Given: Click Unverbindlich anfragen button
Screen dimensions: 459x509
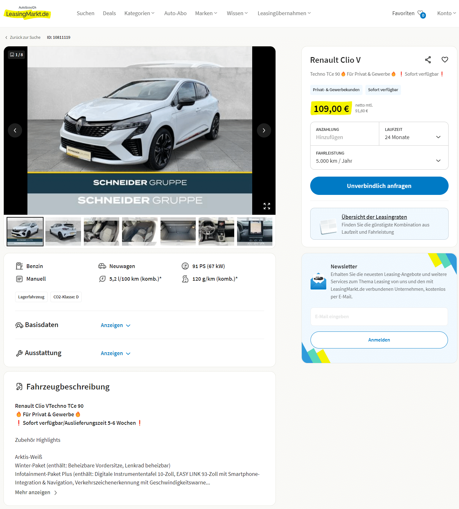Looking at the screenshot, I should pyautogui.click(x=379, y=186).
